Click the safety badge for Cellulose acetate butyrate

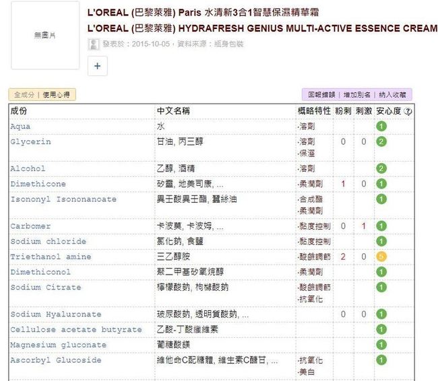pos(381,329)
